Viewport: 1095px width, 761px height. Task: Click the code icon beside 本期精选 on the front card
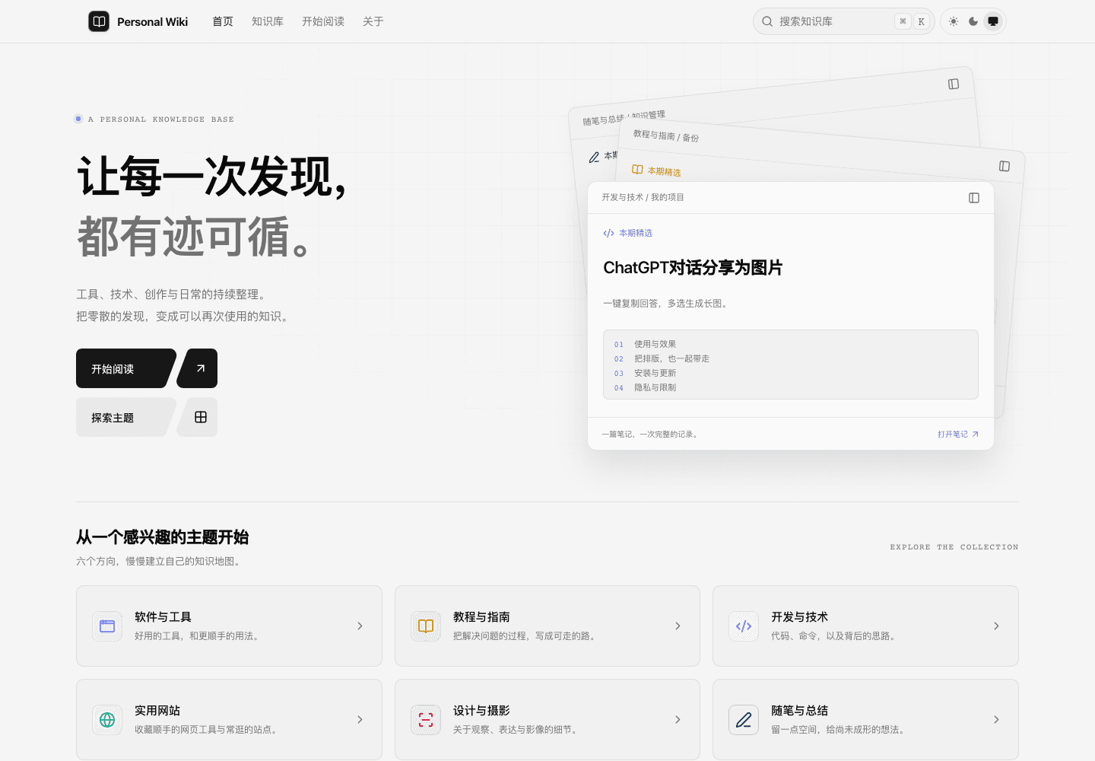click(x=608, y=234)
